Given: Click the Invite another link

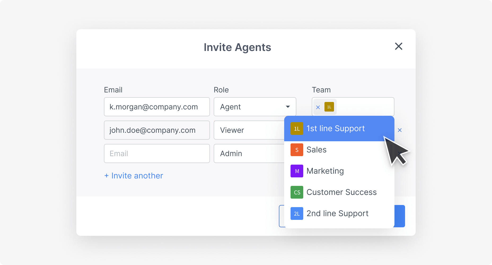Looking at the screenshot, I should pos(134,176).
